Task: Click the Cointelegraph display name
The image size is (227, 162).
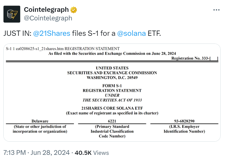Action: pos(46,10)
